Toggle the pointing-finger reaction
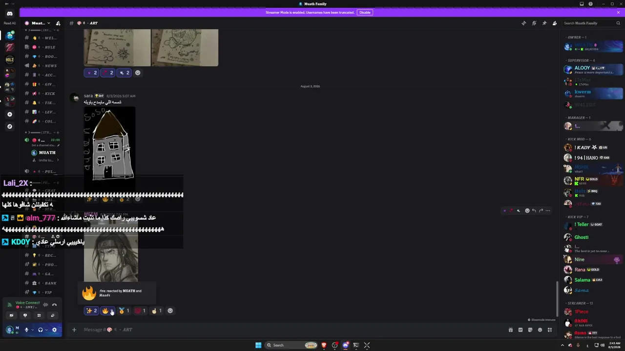The image size is (625, 351). click(157, 311)
